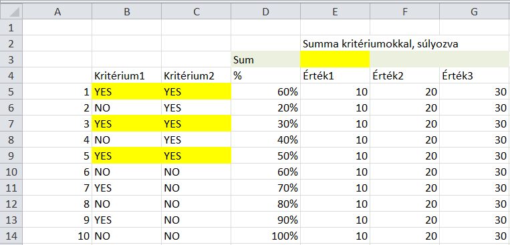Click the 100% cell in column D
Viewport: 510px width, 245px height.
(x=266, y=236)
